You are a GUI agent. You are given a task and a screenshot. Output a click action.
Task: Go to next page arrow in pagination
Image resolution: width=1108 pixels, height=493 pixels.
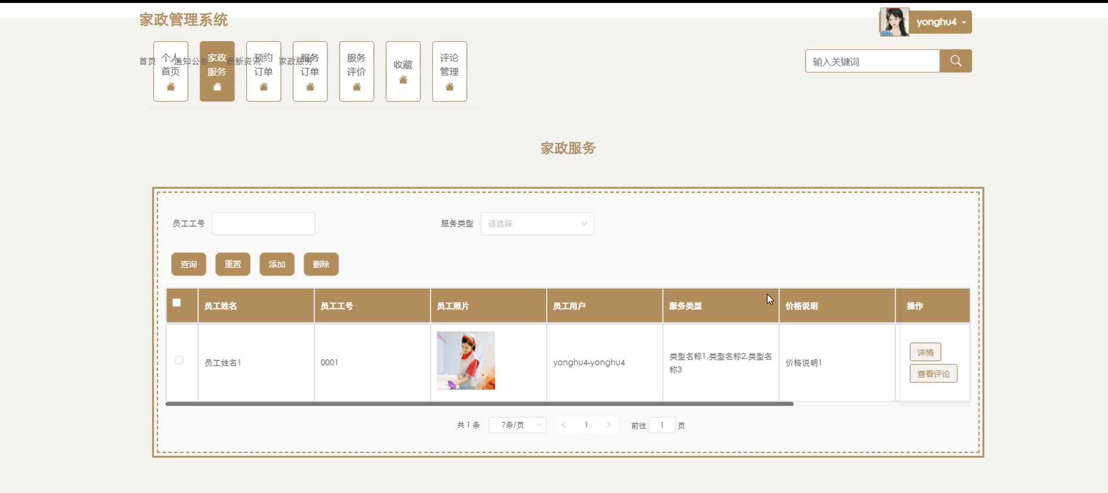(x=609, y=425)
